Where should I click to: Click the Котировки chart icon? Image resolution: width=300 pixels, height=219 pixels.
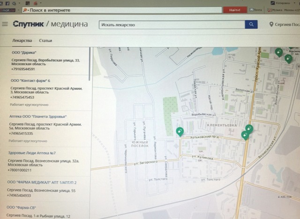coord(272,3)
